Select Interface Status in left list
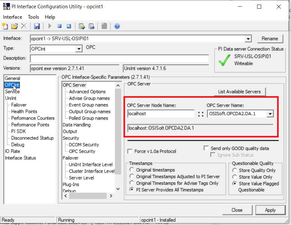 pyautogui.click(x=21, y=158)
